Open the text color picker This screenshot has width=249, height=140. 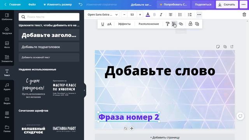[x=148, y=15]
